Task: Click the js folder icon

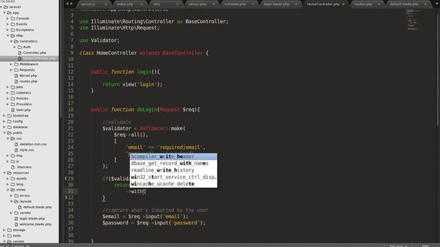Action: point(13,161)
